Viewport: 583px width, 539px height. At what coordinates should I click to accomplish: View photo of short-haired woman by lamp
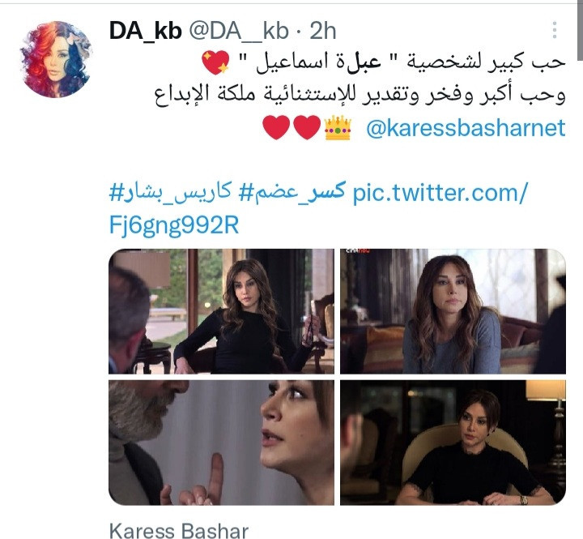[x=453, y=443]
